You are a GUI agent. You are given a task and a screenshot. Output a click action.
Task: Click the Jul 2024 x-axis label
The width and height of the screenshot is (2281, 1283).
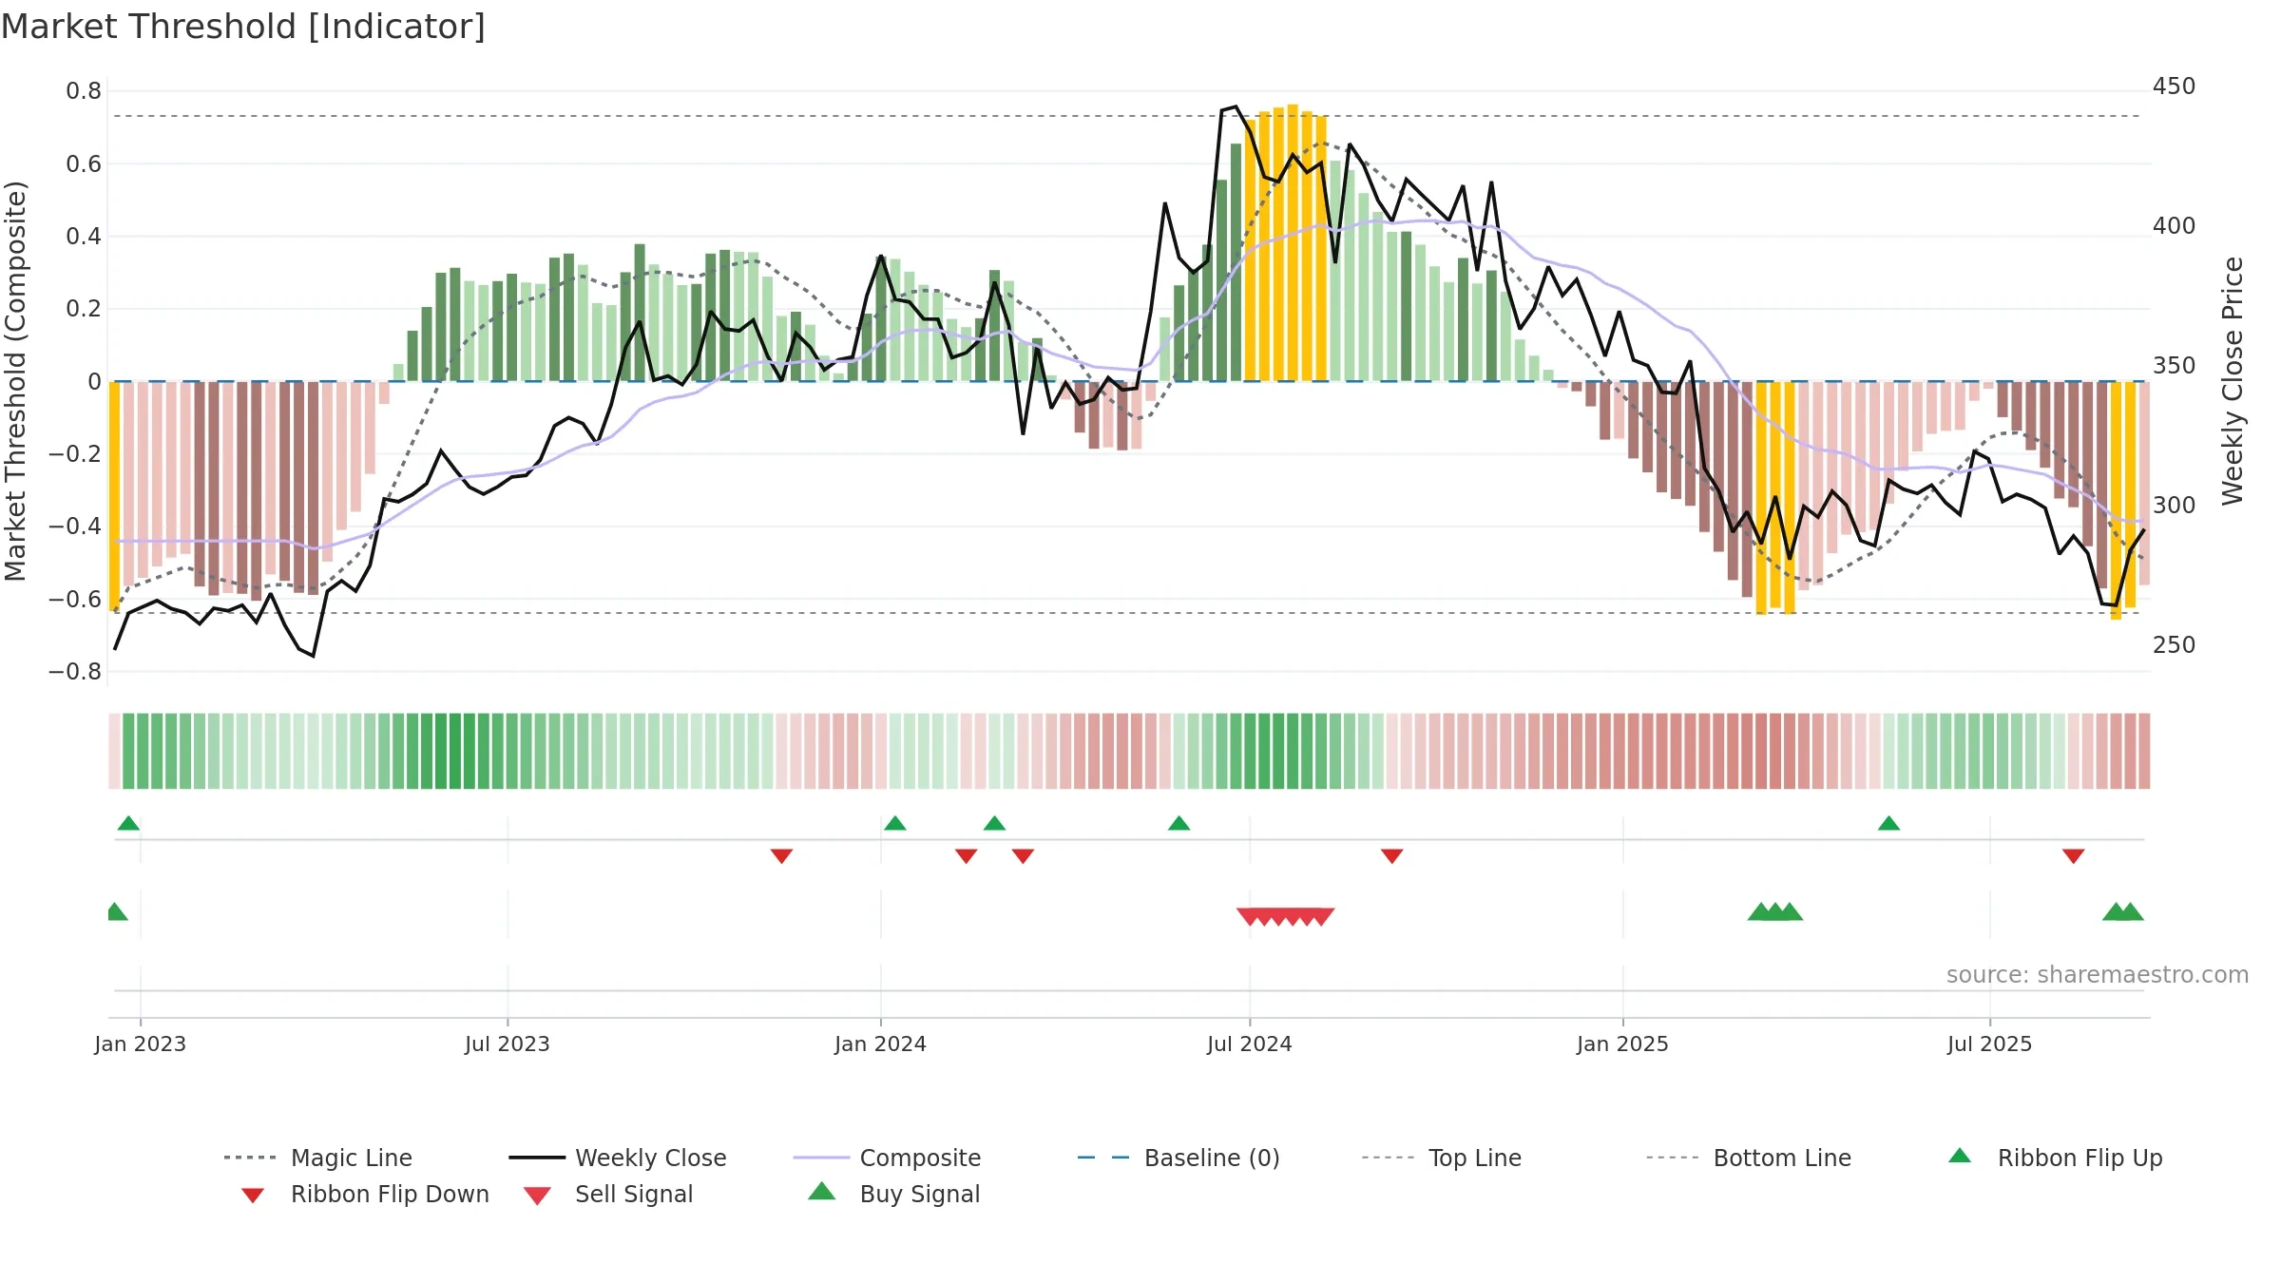(1250, 1044)
